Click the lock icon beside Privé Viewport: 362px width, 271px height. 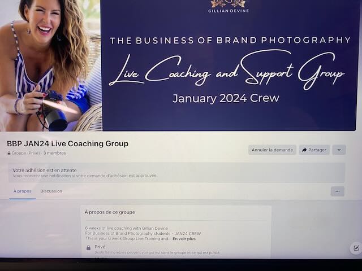tap(88, 248)
